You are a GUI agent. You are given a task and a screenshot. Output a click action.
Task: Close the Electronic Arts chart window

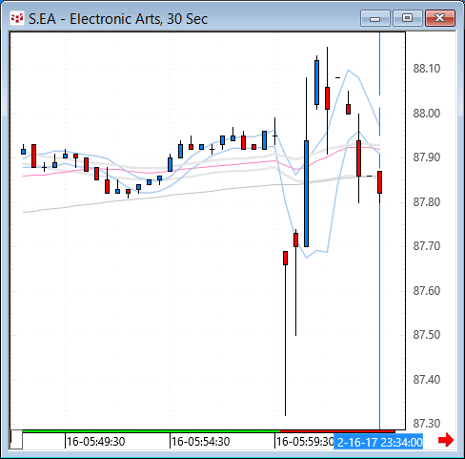pyautogui.click(x=440, y=18)
